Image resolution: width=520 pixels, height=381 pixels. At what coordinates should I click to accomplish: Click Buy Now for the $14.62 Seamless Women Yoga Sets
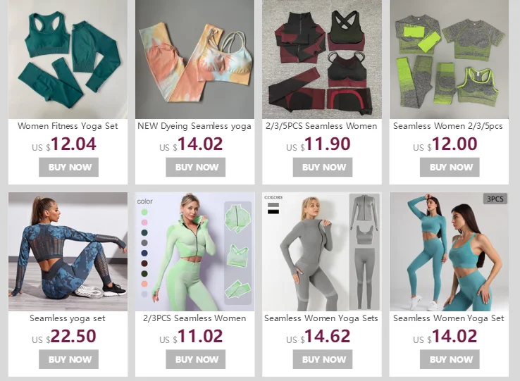pyautogui.click(x=323, y=359)
